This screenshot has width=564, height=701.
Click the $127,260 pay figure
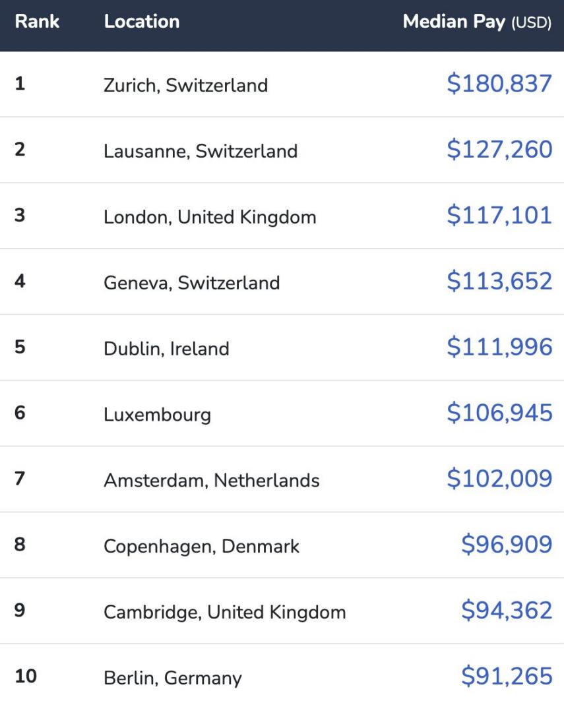coord(499,149)
